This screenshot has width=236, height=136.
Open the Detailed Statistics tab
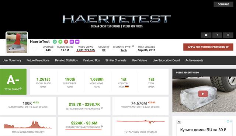point(66,60)
